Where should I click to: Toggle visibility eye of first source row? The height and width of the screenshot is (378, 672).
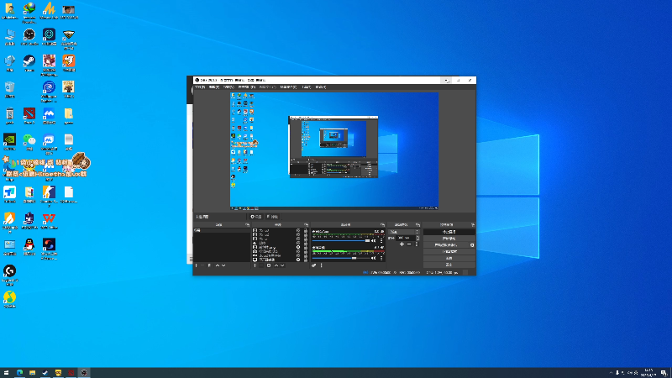click(298, 230)
